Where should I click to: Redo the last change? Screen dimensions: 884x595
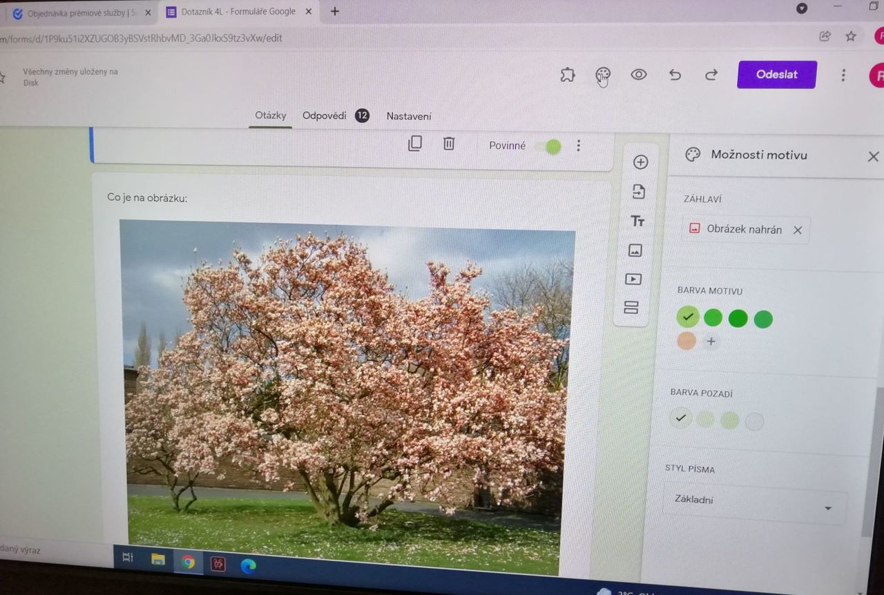coord(711,75)
